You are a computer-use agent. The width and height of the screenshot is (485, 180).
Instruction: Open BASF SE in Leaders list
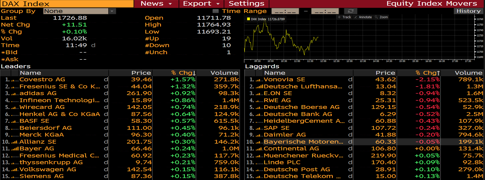click(120, 121)
